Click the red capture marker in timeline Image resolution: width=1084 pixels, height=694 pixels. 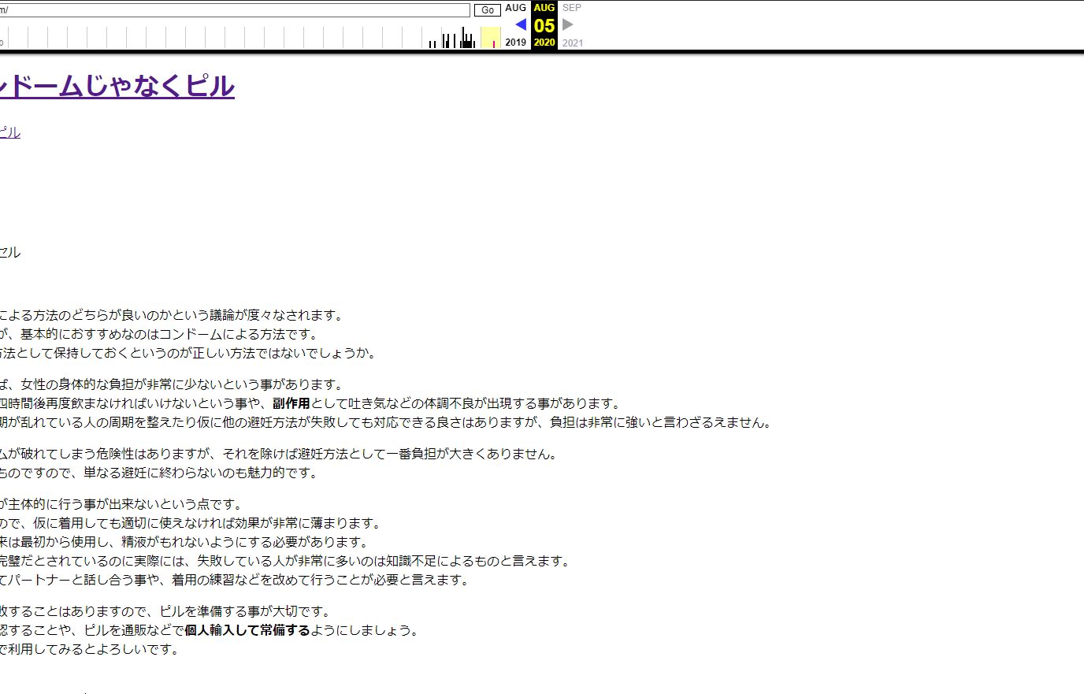coord(494,44)
